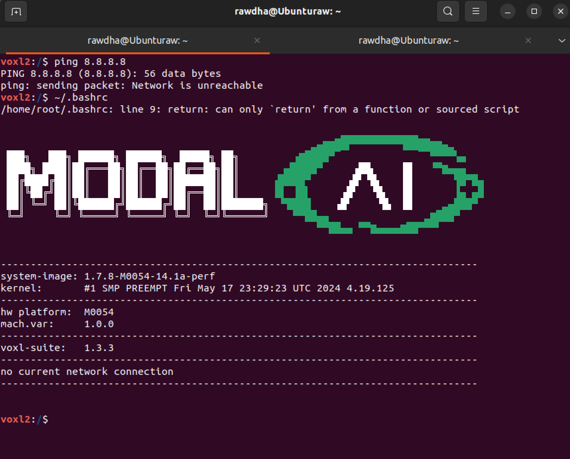Click the '~/.bashrc' command line
The width and height of the screenshot is (570, 459).
(54, 97)
